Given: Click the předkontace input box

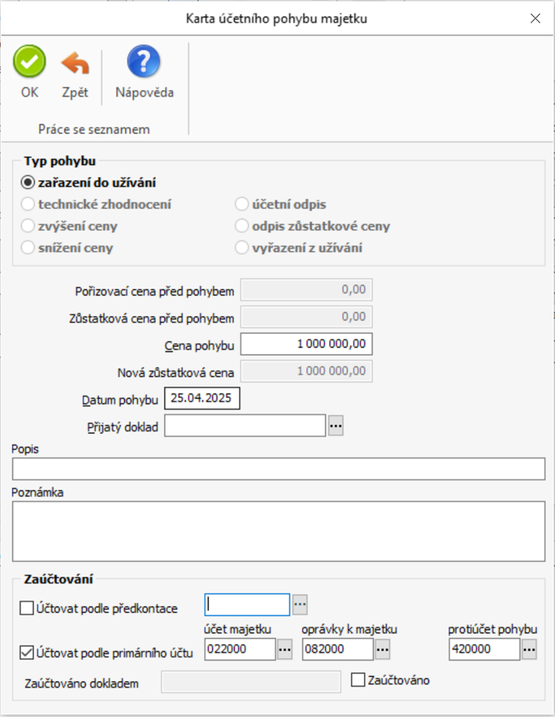Looking at the screenshot, I should tap(247, 605).
